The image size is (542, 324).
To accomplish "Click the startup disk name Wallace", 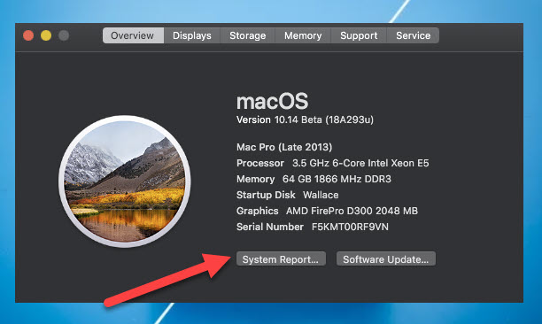I will (321, 195).
